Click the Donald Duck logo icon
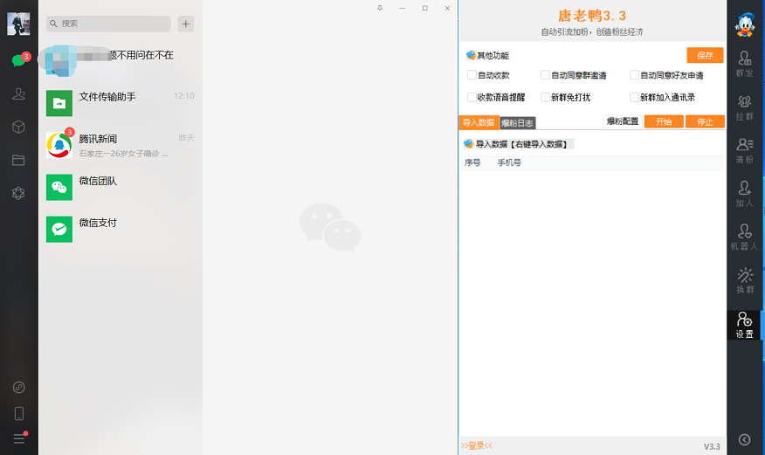The height and width of the screenshot is (455, 765). [745, 24]
